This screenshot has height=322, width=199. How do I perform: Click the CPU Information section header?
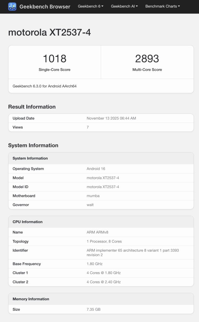click(28, 222)
